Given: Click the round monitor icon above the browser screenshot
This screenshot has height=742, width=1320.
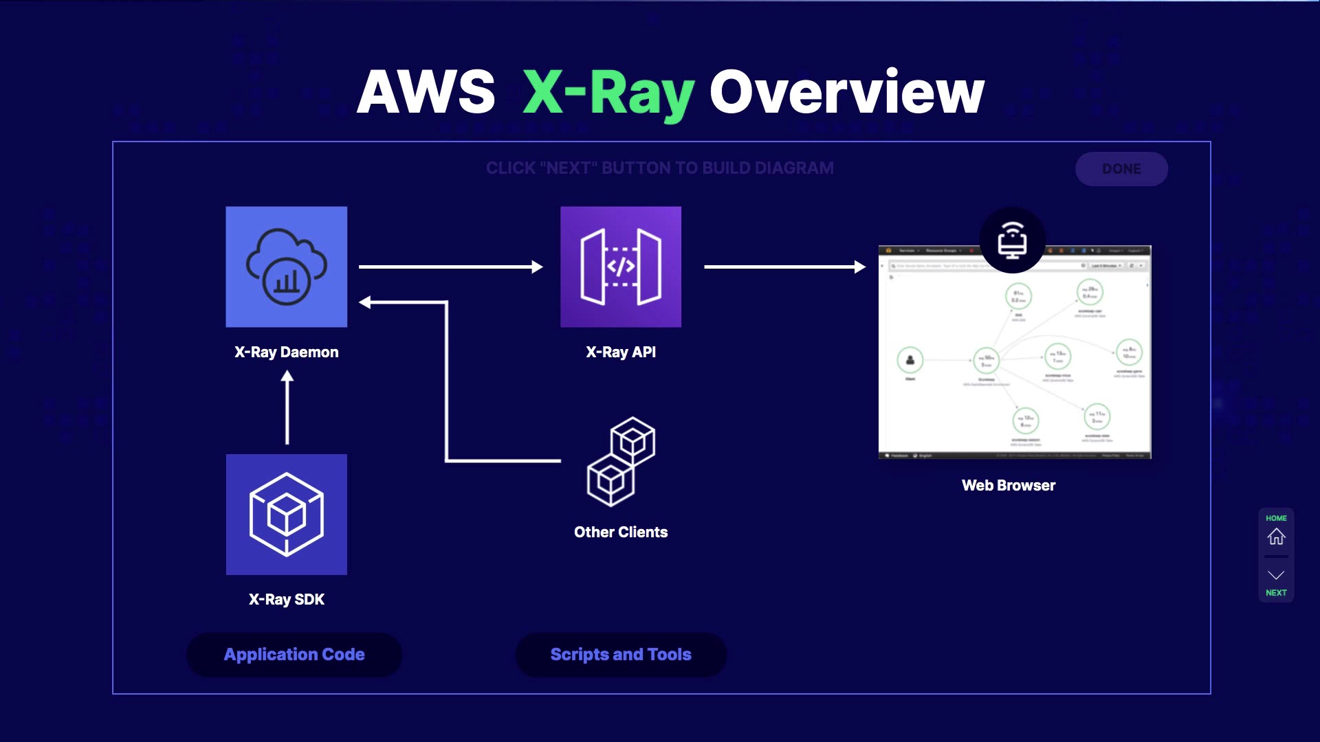Looking at the screenshot, I should pos(1012,240).
